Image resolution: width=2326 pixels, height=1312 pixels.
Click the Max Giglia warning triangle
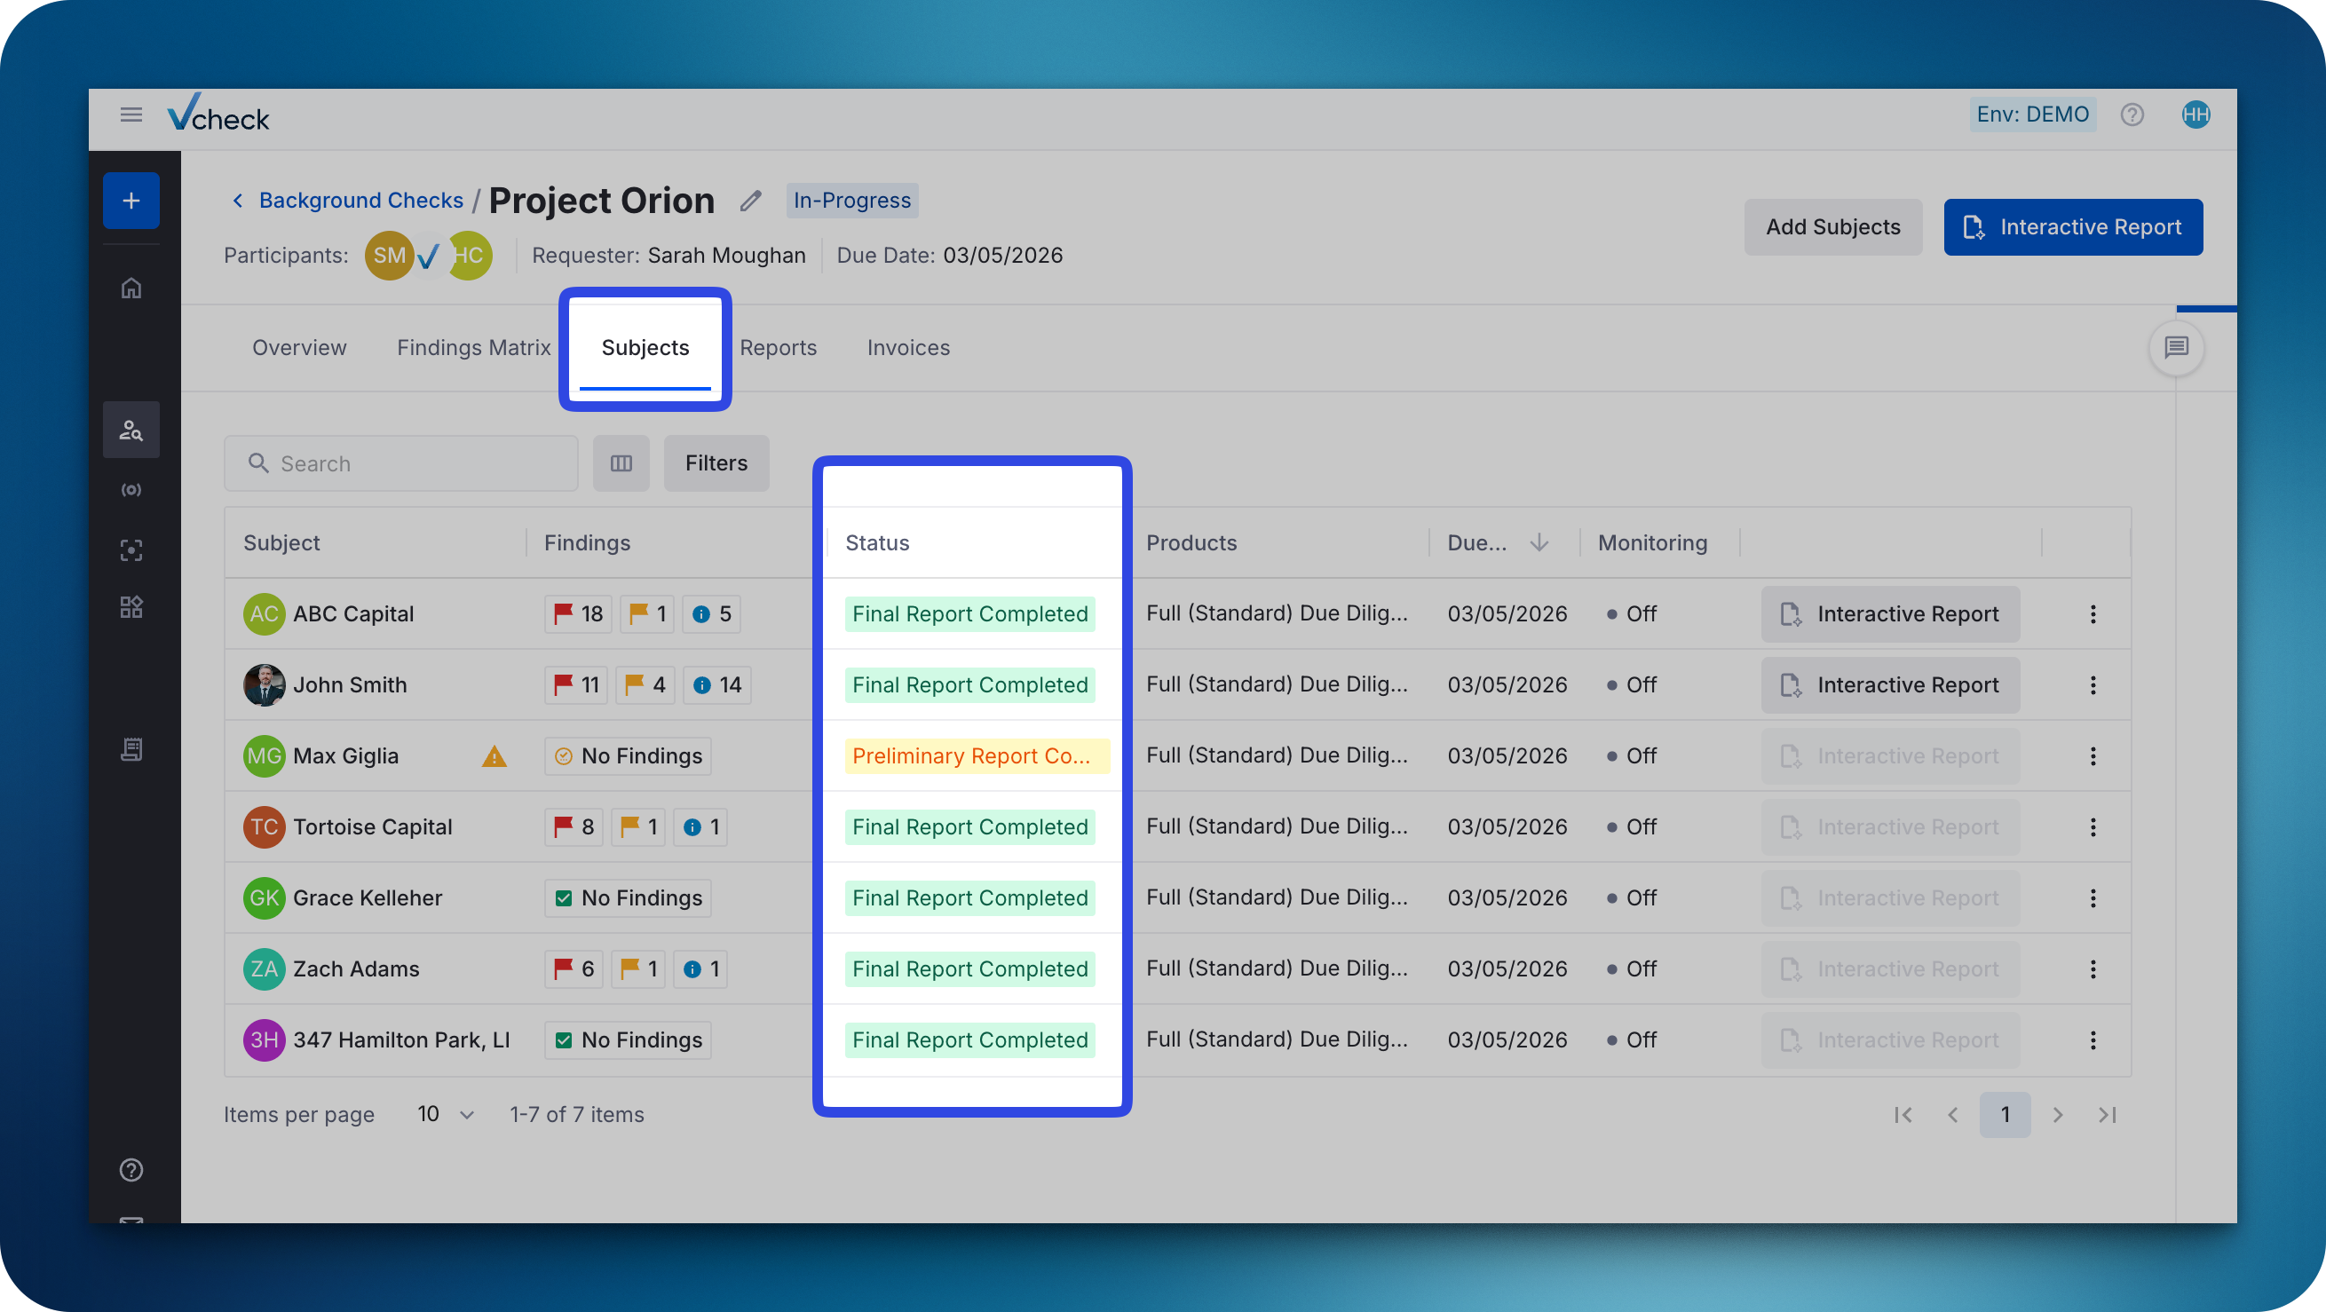pos(494,756)
